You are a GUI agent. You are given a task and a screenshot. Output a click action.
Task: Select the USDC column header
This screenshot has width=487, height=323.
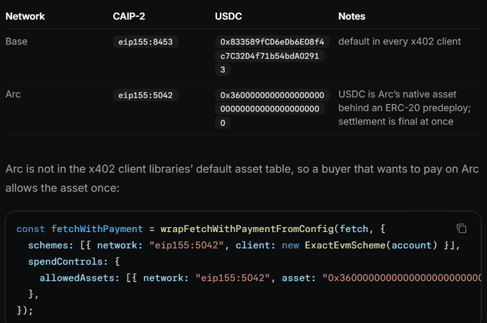click(228, 16)
